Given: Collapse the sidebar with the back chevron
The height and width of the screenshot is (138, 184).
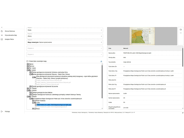Looking at the screenshot, I should point(2,27).
